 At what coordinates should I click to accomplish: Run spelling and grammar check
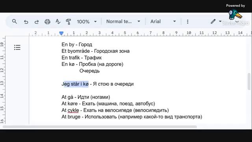tap(58, 22)
